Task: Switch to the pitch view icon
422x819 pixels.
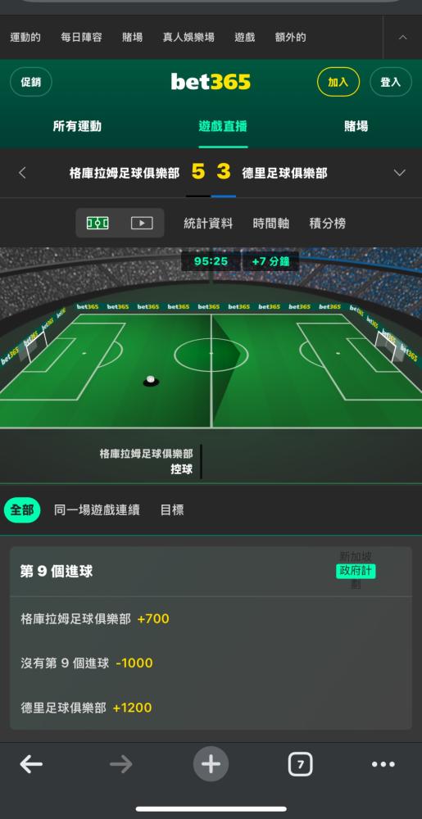Action: pos(98,224)
